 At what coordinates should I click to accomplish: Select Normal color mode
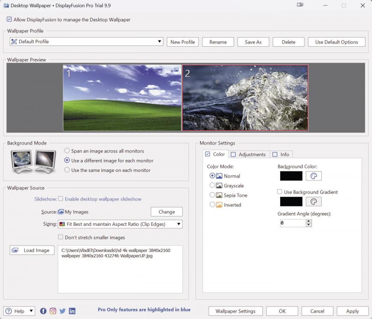pos(212,176)
